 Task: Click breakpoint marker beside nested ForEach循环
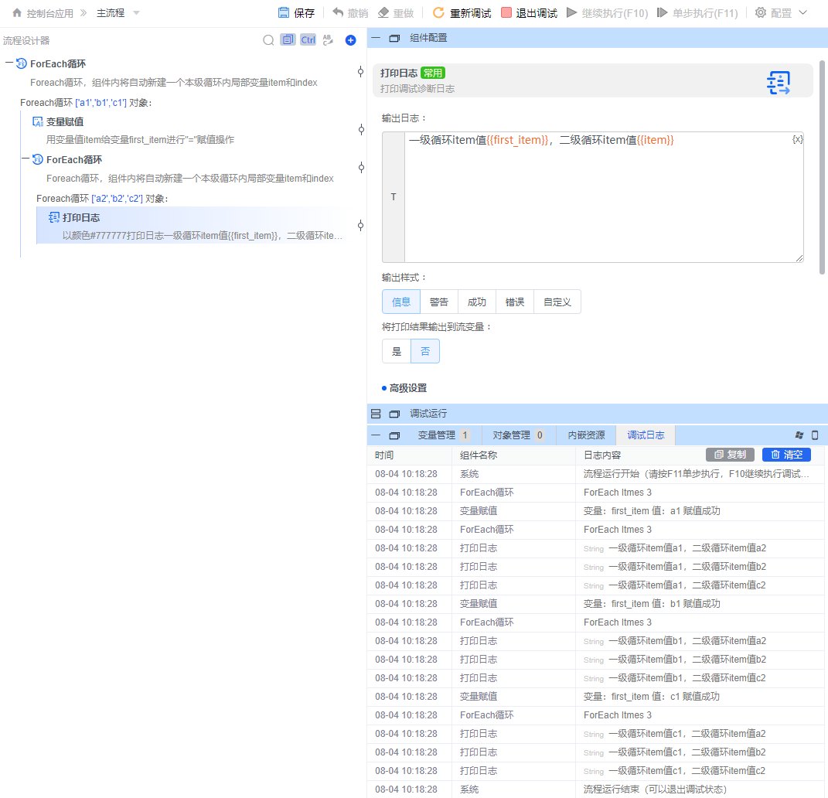tap(361, 168)
